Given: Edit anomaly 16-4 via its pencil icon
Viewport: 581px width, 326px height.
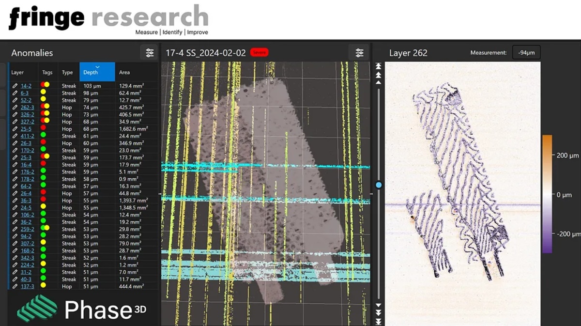Looking at the screenshot, I should 15,165.
